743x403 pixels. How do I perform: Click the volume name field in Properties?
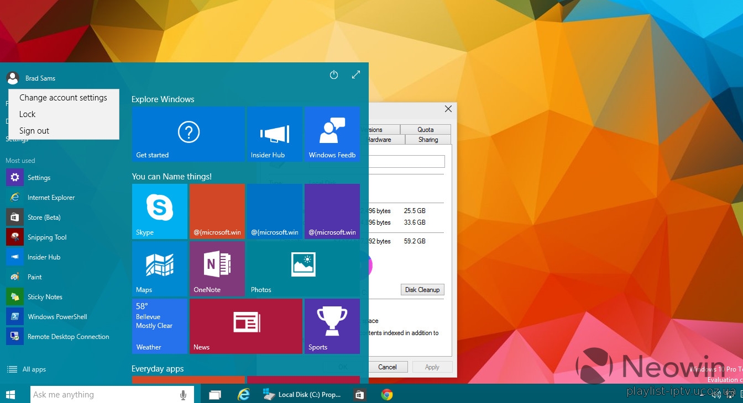pyautogui.click(x=407, y=161)
